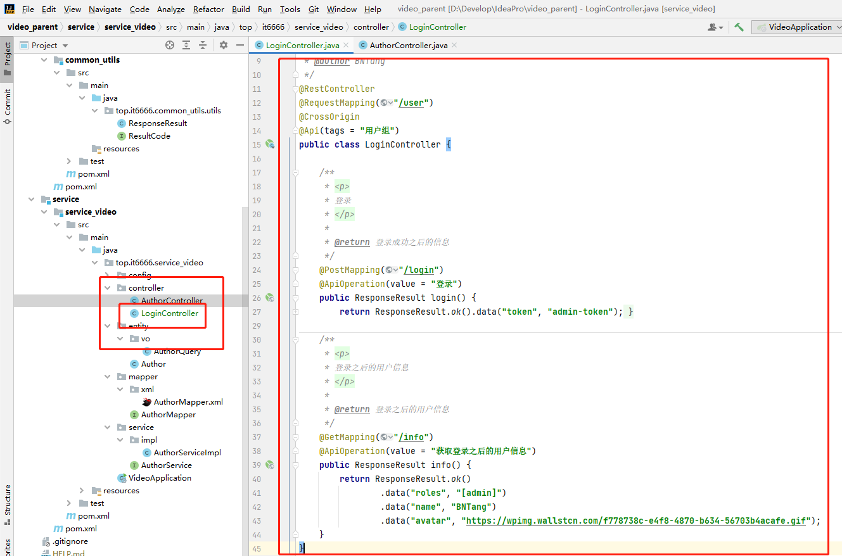
Task: Click gutter icon beside login() on line 26
Action: coord(270,298)
